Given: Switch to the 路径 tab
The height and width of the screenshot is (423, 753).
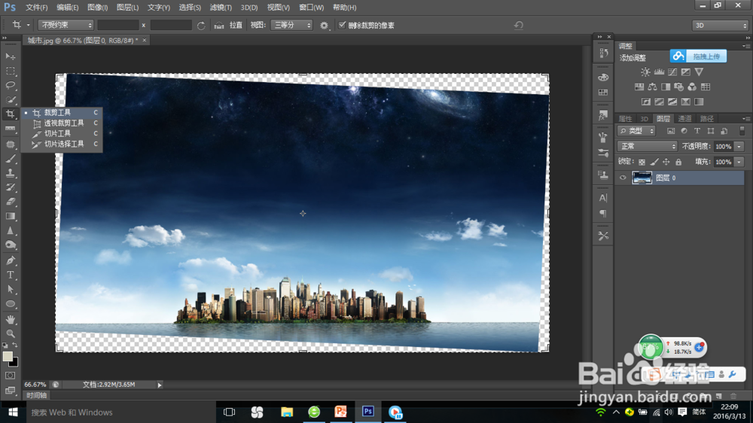Looking at the screenshot, I should pyautogui.click(x=707, y=119).
